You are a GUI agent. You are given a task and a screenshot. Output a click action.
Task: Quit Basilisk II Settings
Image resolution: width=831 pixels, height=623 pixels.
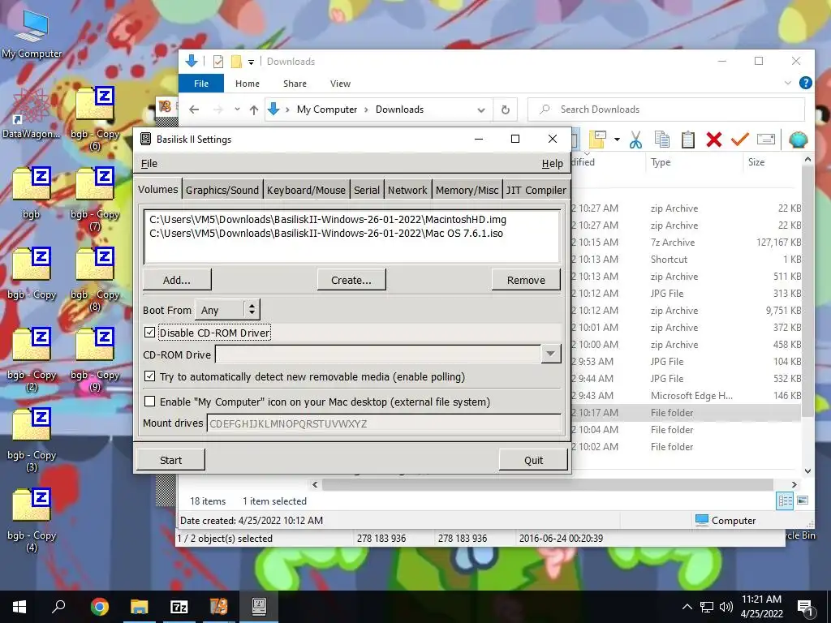click(533, 460)
